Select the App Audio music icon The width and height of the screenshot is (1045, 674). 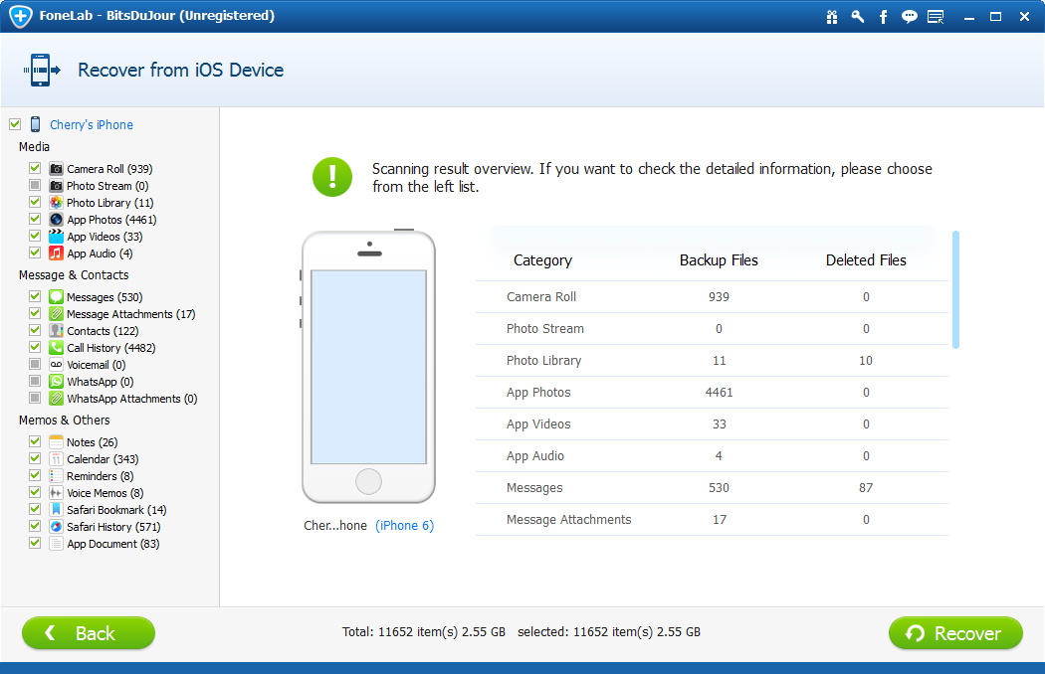57,253
